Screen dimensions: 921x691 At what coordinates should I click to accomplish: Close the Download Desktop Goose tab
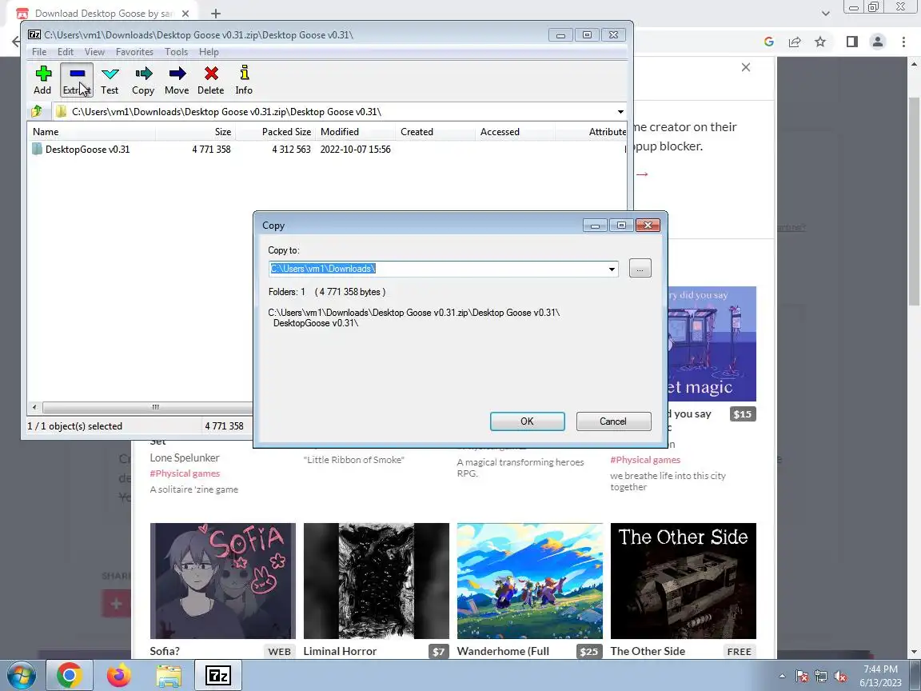click(x=185, y=13)
